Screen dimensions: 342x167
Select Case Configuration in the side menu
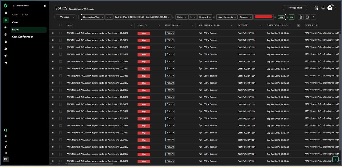23,37
